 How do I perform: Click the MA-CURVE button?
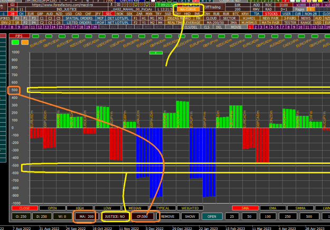click(188, 10)
